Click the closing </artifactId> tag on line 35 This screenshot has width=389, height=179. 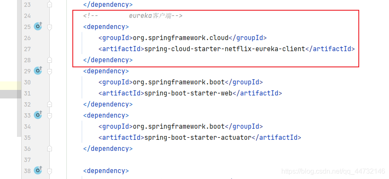[x=276, y=138]
